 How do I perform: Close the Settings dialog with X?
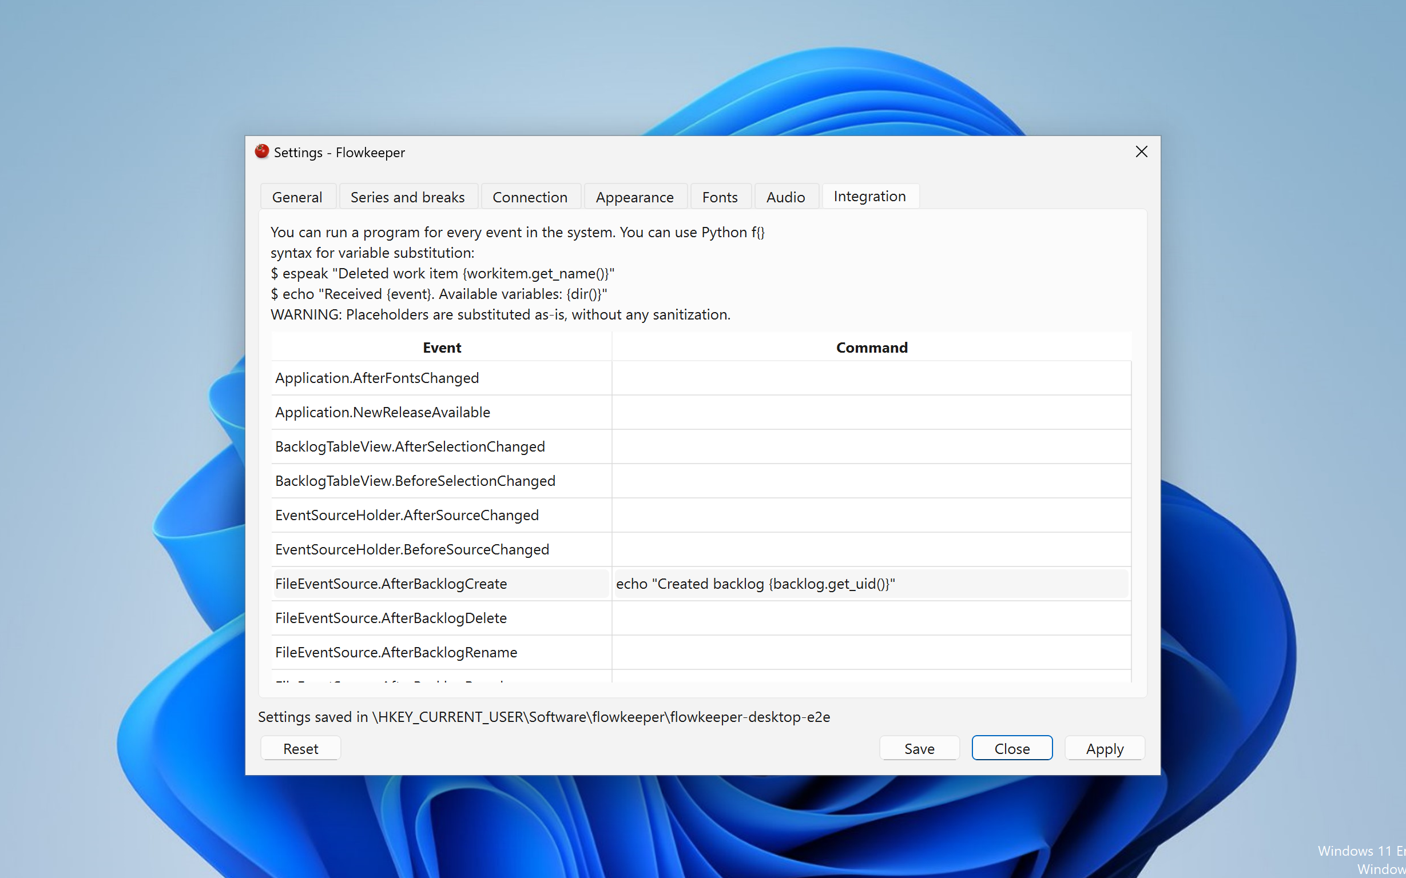[1141, 151]
